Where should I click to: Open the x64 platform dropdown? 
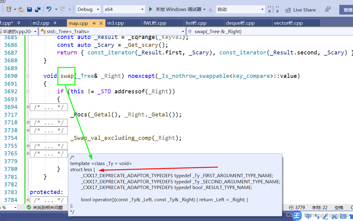pyautogui.click(x=124, y=9)
